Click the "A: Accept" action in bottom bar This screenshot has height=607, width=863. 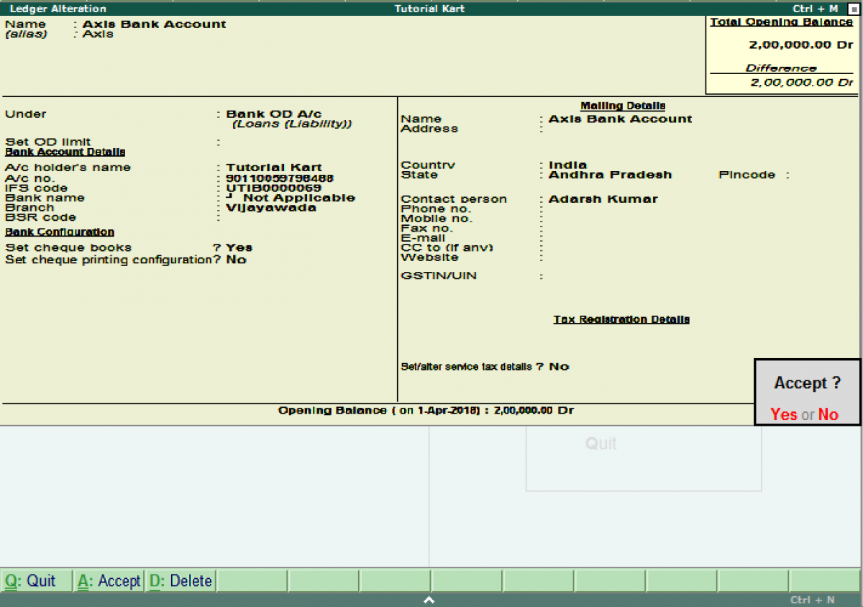click(x=109, y=580)
